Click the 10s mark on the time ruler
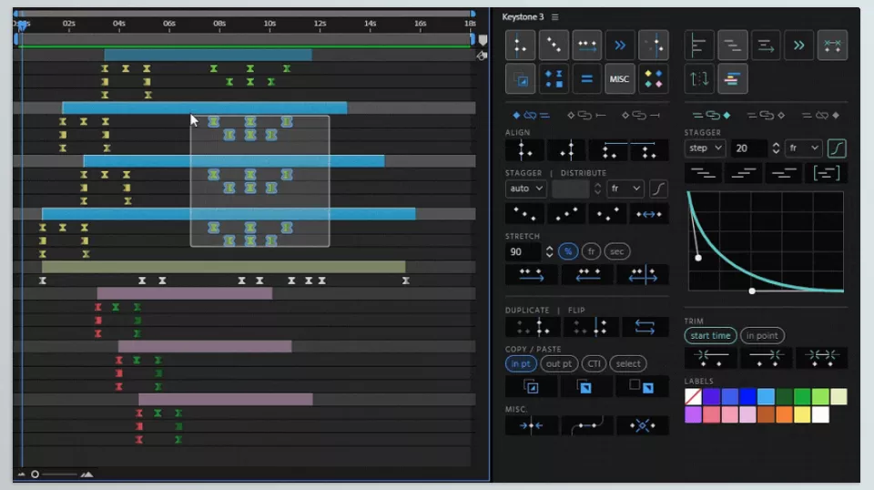Viewport: 874px width, 490px height. pos(269,24)
